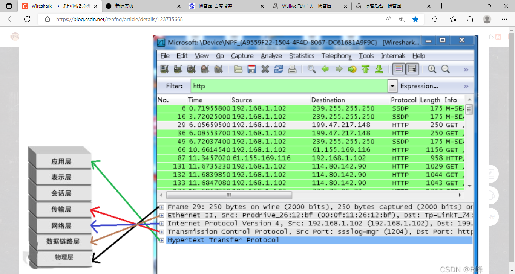Click the packet list horizontal scrollbar thumb

click(229, 195)
